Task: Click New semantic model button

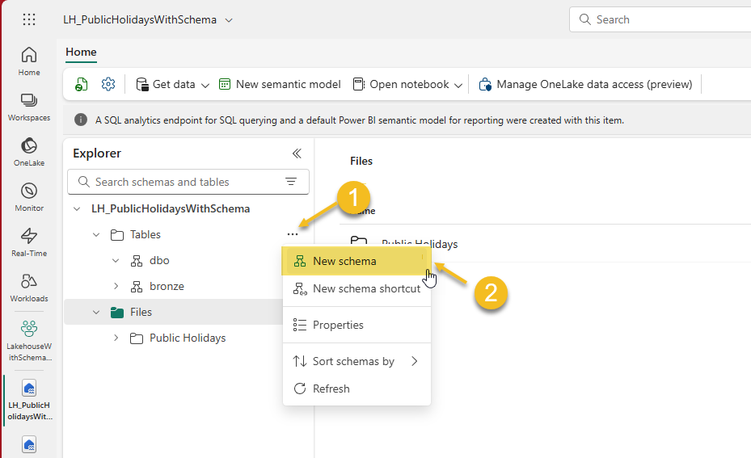Action: [280, 84]
